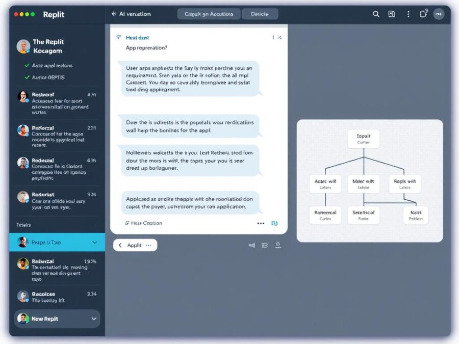Open the vertical three-dot menu in the top bar
The height and width of the screenshot is (344, 459).
pos(408,14)
